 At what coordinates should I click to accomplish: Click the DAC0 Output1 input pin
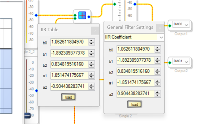(170, 26)
